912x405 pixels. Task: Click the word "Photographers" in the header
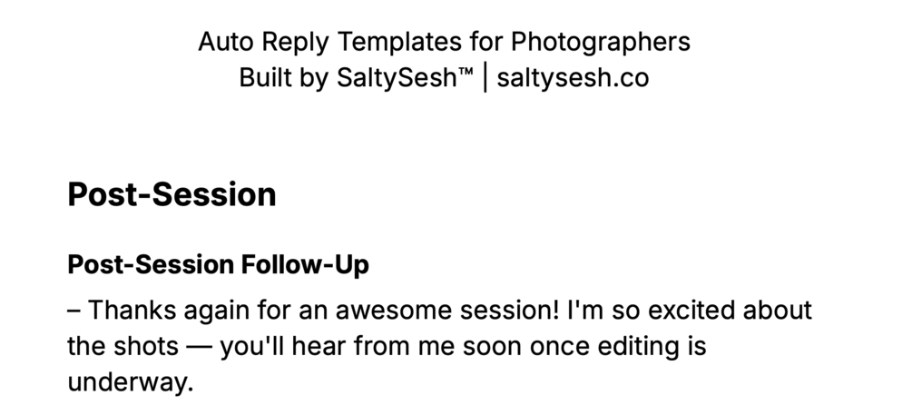(x=600, y=42)
